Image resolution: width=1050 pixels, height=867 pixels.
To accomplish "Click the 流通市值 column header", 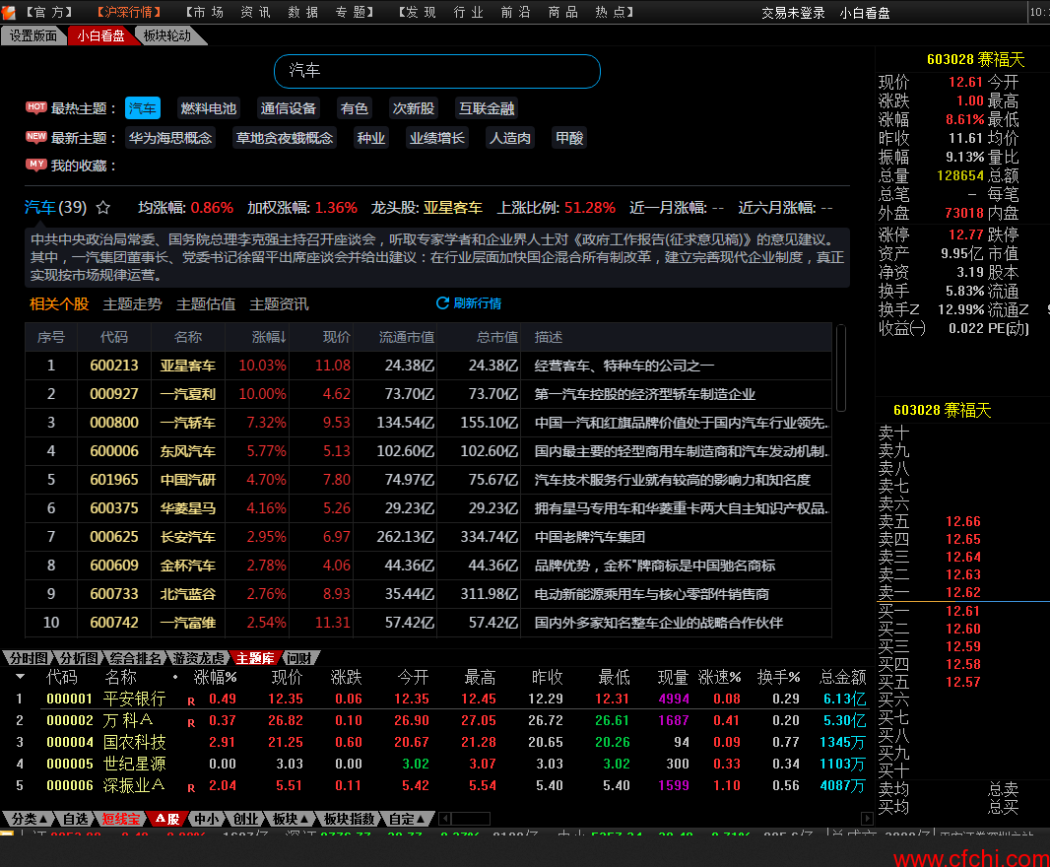I will 407,337.
